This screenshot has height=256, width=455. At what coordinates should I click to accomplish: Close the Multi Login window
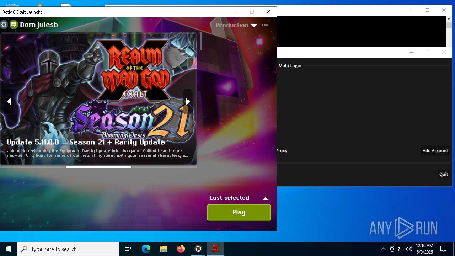pos(444,53)
